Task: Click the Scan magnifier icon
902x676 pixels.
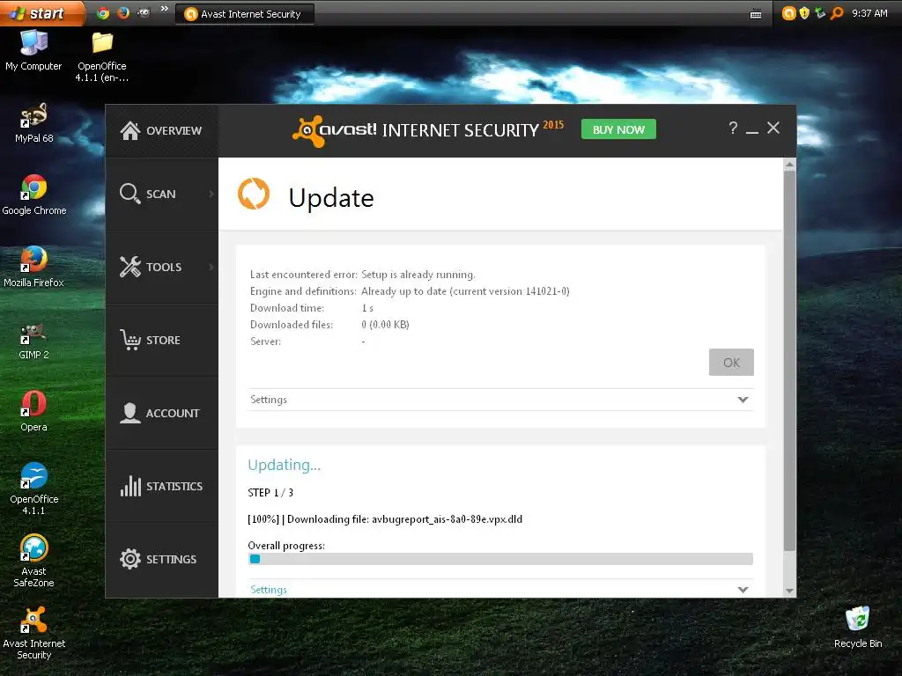Action: coord(130,194)
